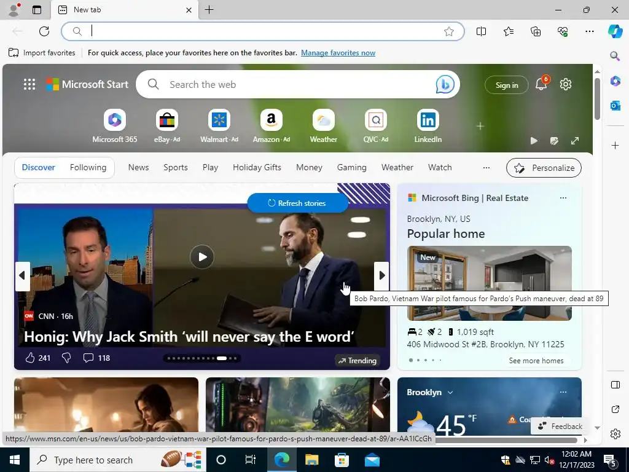The width and height of the screenshot is (629, 472).
Task: Open page settings gear on Microsoft Start
Action: click(x=566, y=84)
